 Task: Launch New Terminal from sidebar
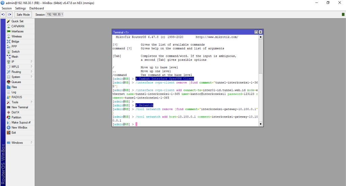pyautogui.click(x=9, y=107)
